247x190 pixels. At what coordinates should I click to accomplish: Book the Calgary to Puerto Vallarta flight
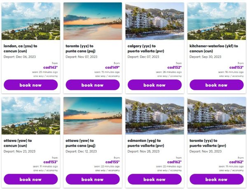tap(154, 85)
